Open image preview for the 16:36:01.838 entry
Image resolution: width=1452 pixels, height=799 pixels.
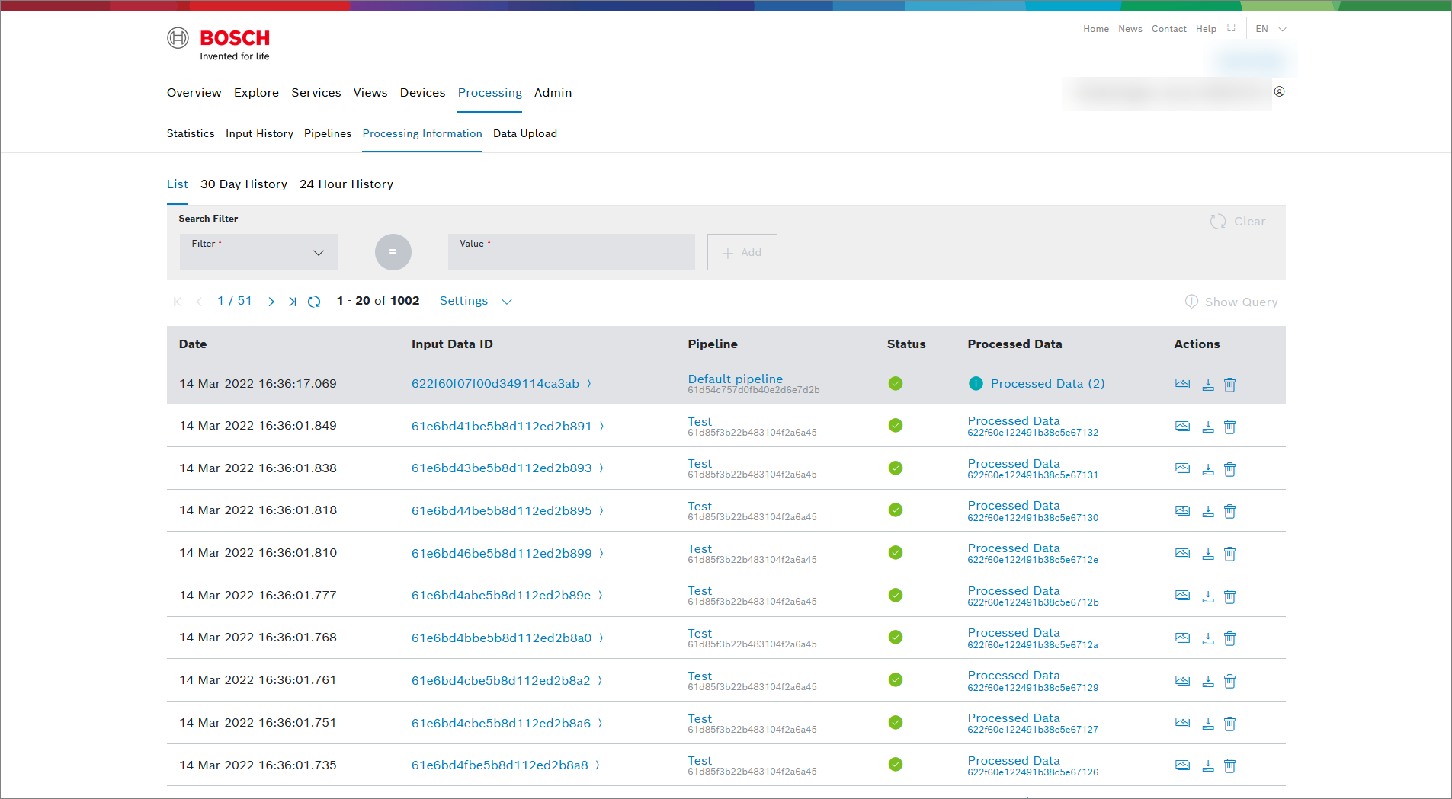tap(1182, 468)
